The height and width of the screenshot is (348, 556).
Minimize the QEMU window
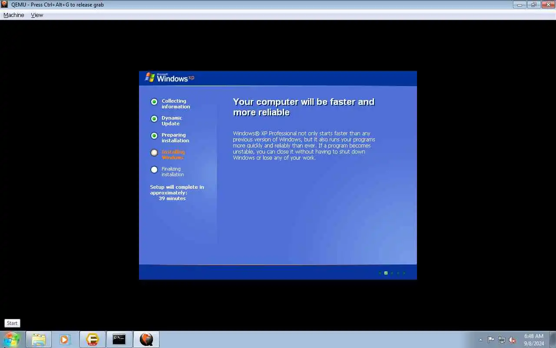tap(520, 5)
